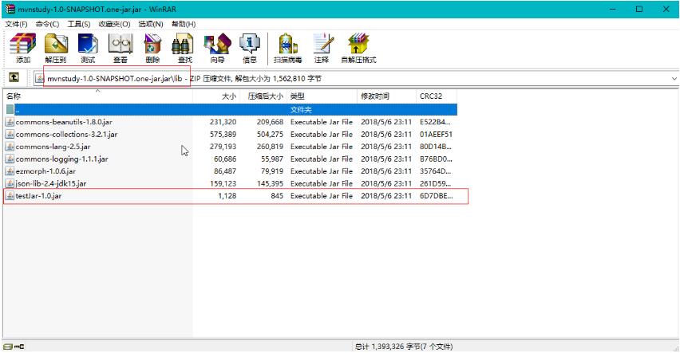Screen dimensions: 680x353
Task: Sort by the Type (类型) column header
Action: [322, 96]
